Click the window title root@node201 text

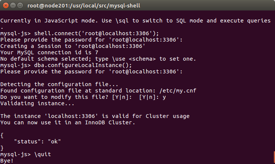84,6
